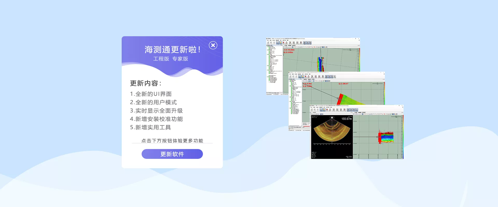This screenshot has height=207, width=498.
Task: Click the depth color scale beside the front map
Action: tap(402, 137)
